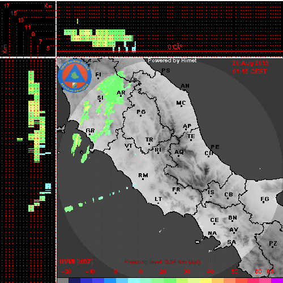Click the 0 C° freezing line label

[x=175, y=47]
